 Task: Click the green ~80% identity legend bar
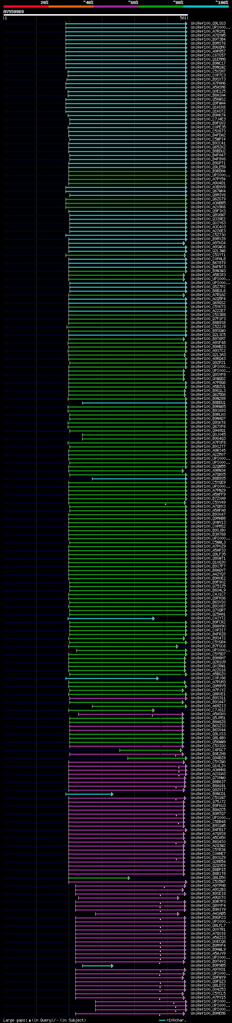click(x=161, y=7)
